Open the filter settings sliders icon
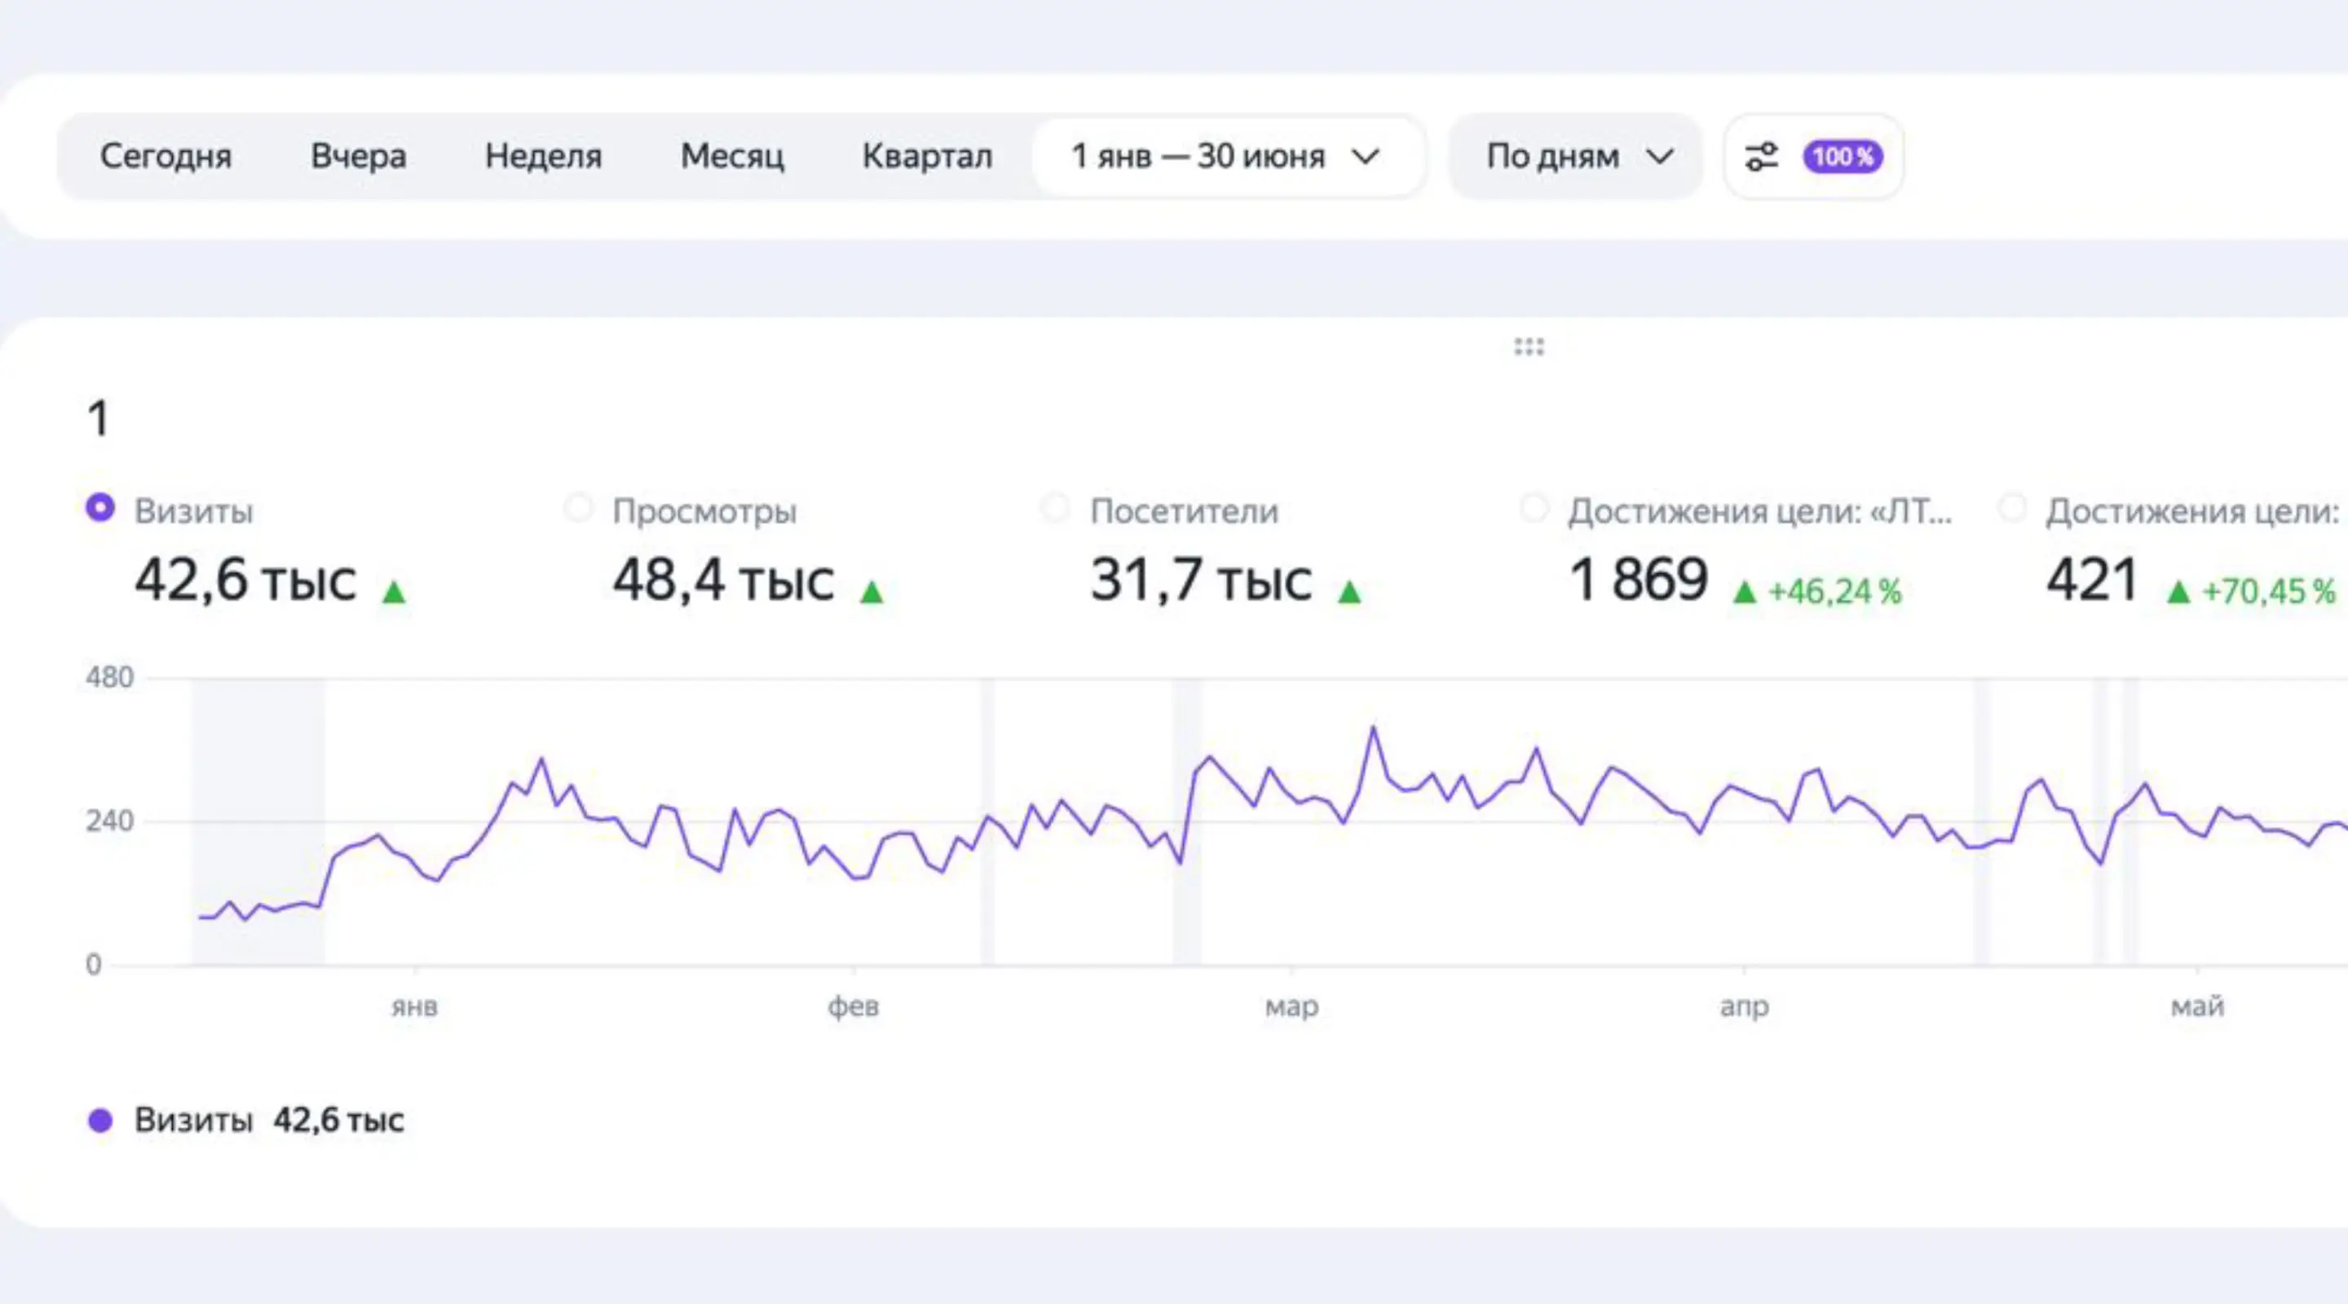 pos(1761,156)
